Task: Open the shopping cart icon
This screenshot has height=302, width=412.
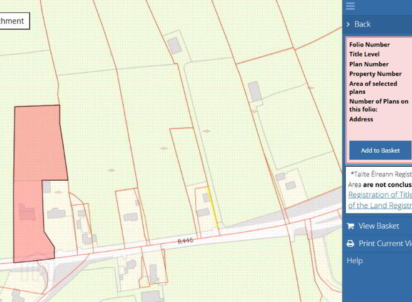Action: tap(351, 226)
